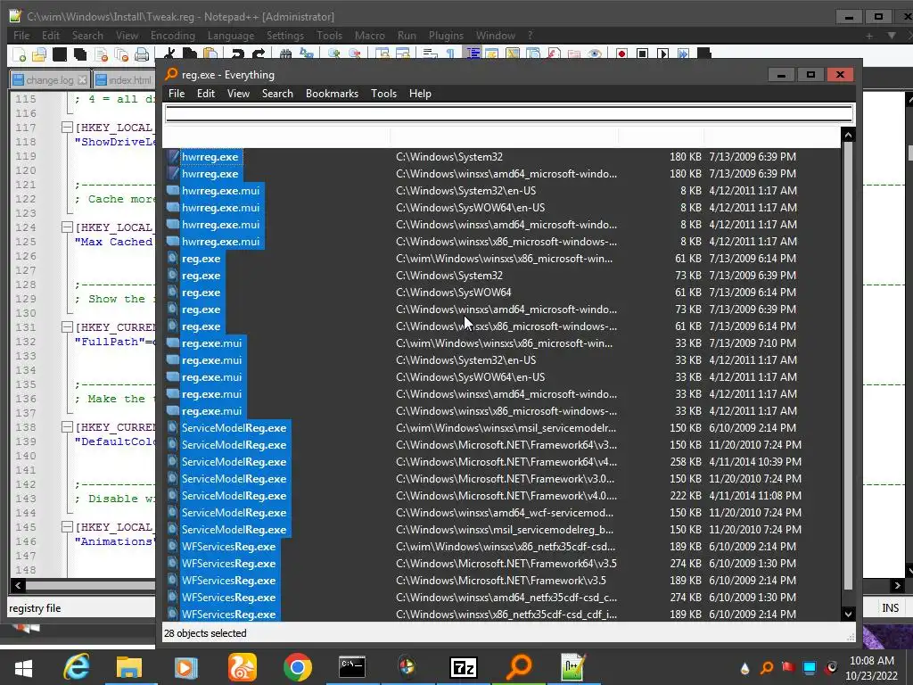The image size is (913, 685).
Task: Close the change.log tab
Action: pyautogui.click(x=82, y=79)
